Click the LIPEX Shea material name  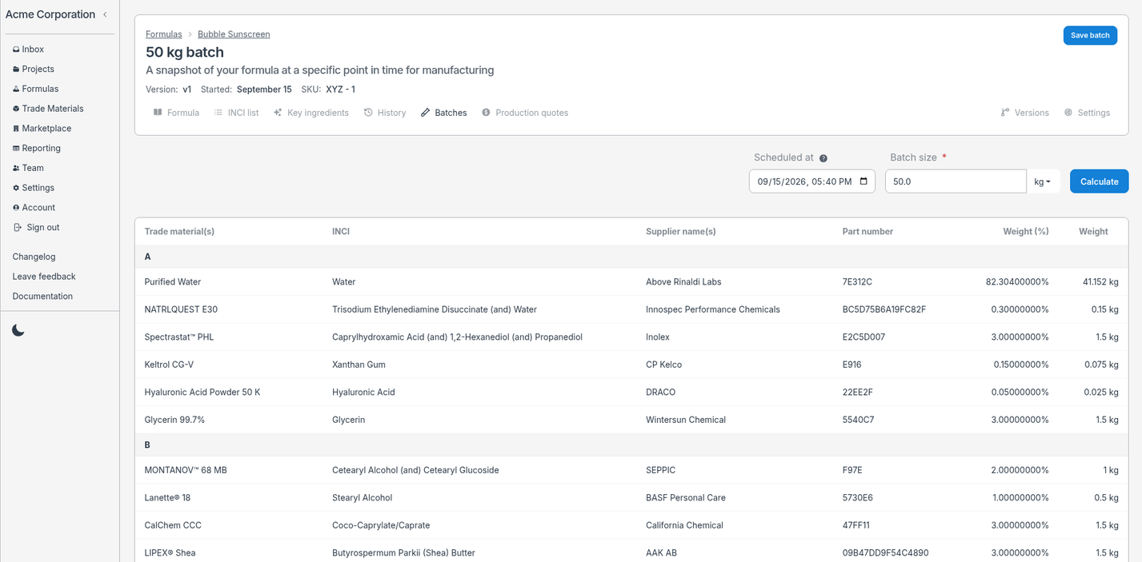[x=170, y=553]
